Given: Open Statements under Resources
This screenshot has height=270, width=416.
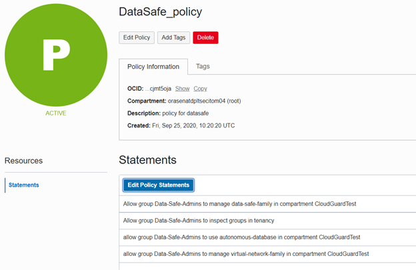Looking at the screenshot, I should [x=24, y=185].
